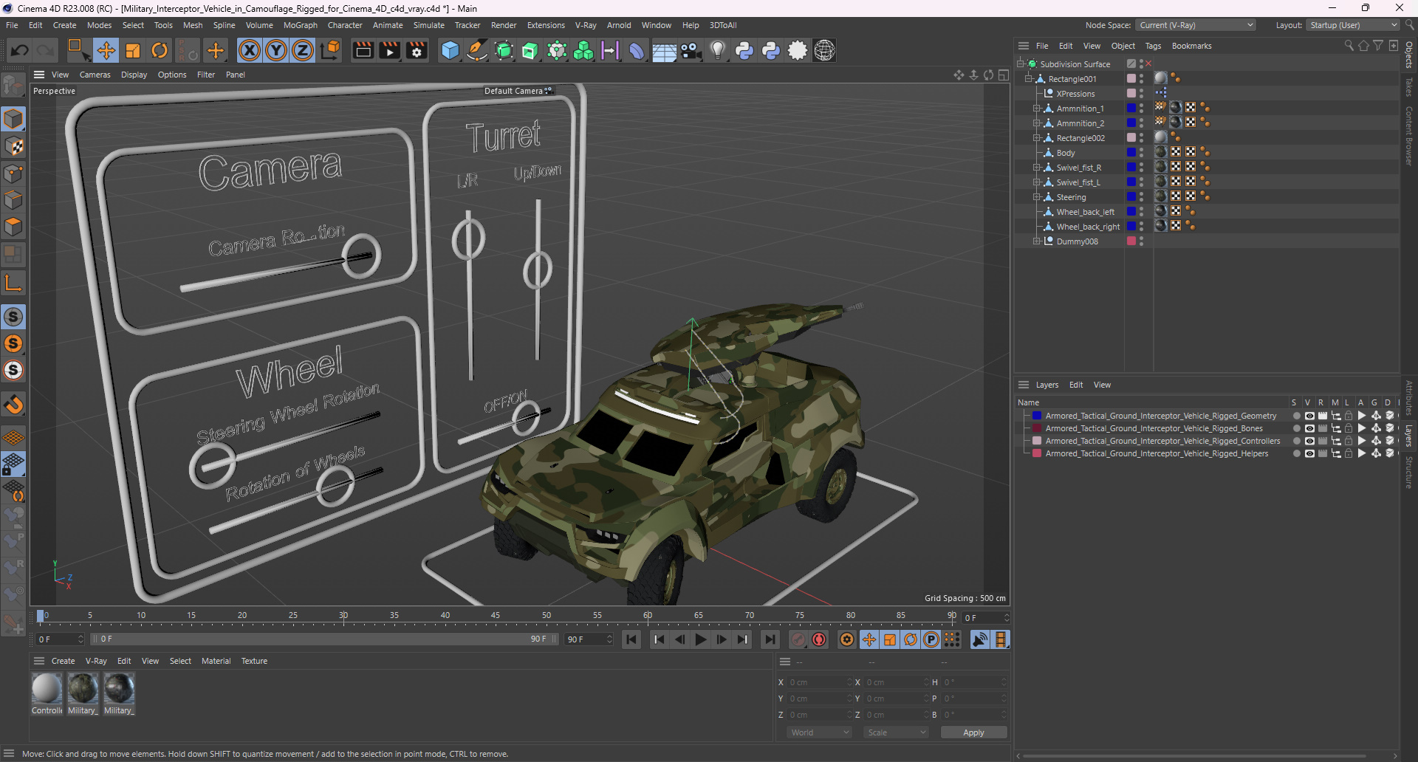
Task: Open the V-Ray menu
Action: pyautogui.click(x=586, y=25)
